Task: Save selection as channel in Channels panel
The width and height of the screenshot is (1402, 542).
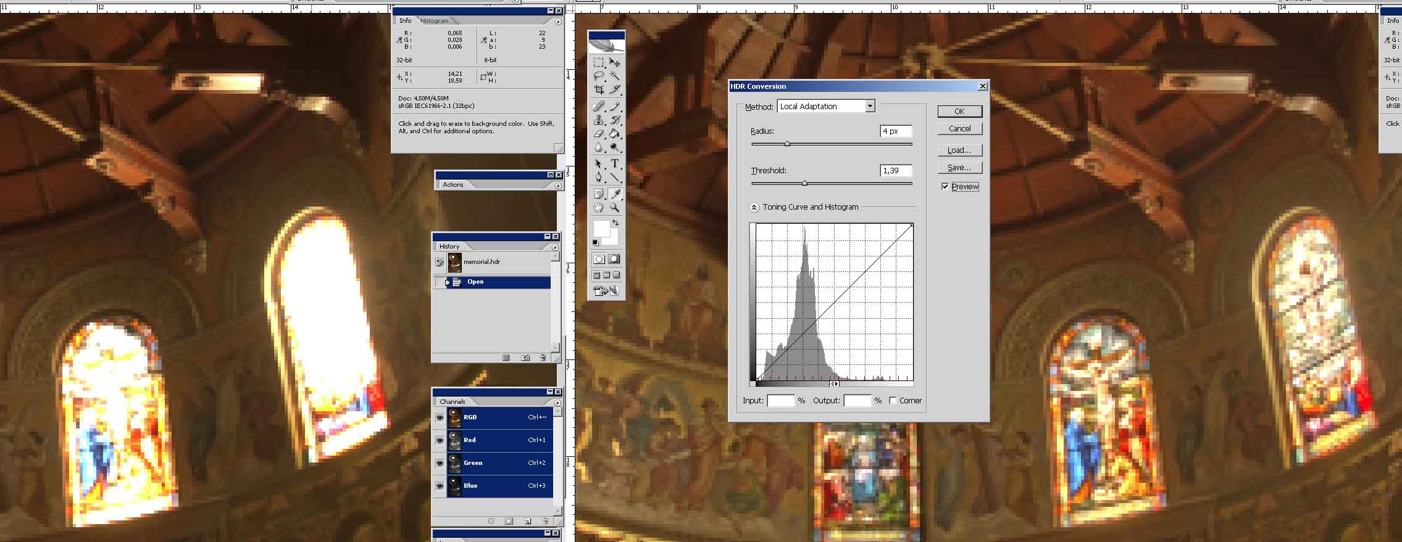Action: 509,521
